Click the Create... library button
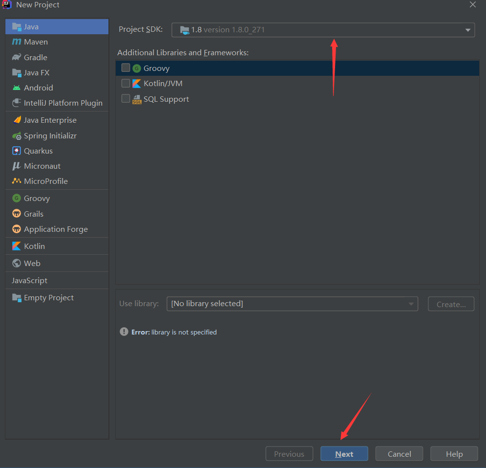The width and height of the screenshot is (486, 468). pyautogui.click(x=451, y=304)
